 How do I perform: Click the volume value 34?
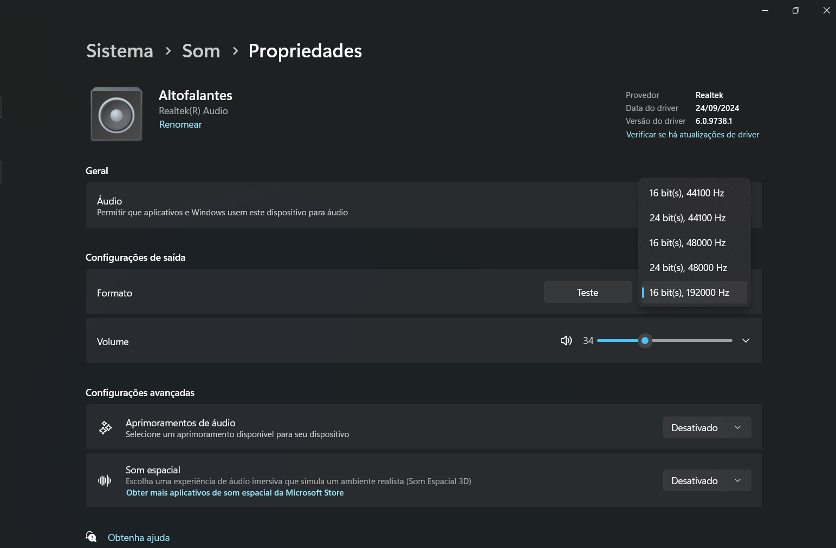[588, 340]
